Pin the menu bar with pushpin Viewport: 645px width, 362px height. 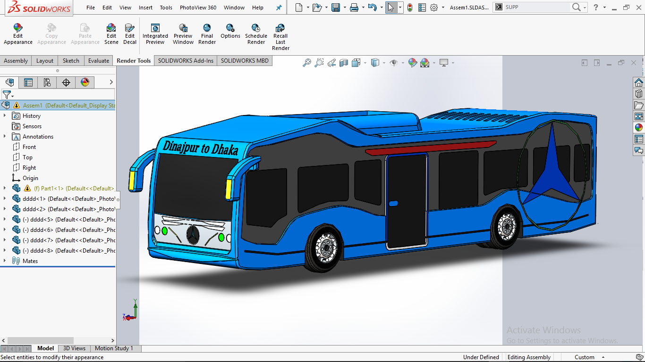[x=279, y=8]
